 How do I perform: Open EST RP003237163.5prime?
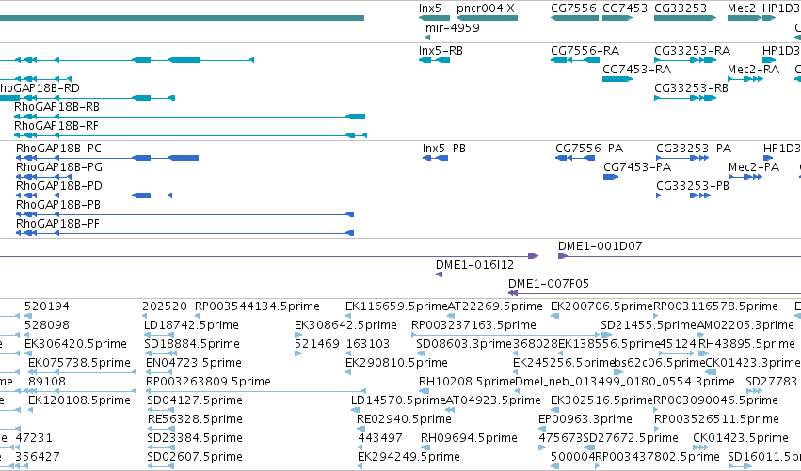point(474,325)
